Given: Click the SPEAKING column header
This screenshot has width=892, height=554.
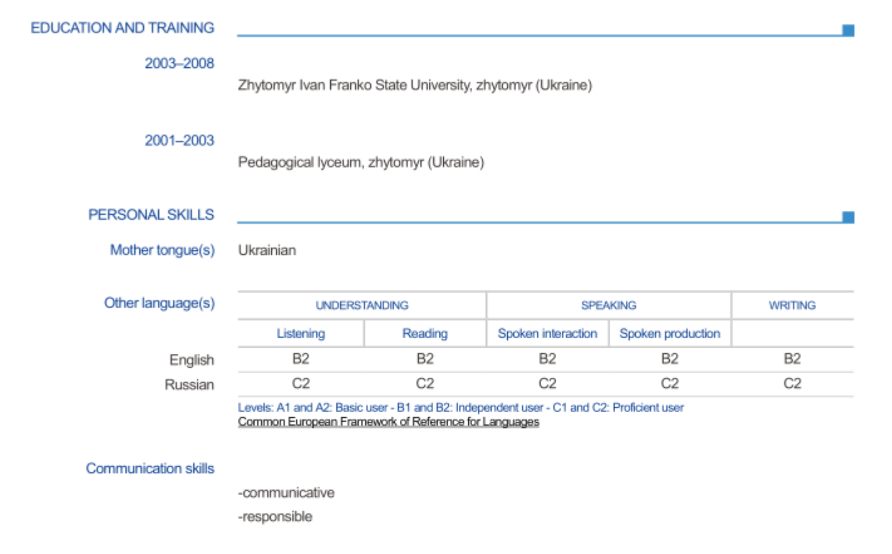Looking at the screenshot, I should coord(608,306).
